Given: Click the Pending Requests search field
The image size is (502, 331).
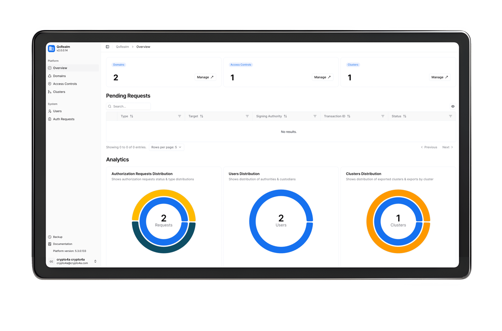Looking at the screenshot, I should [131, 106].
